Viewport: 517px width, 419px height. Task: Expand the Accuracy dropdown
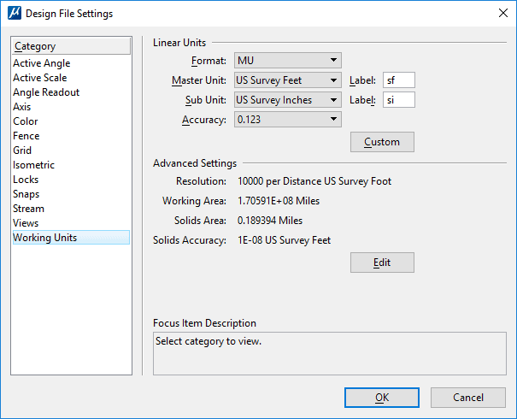287,120
